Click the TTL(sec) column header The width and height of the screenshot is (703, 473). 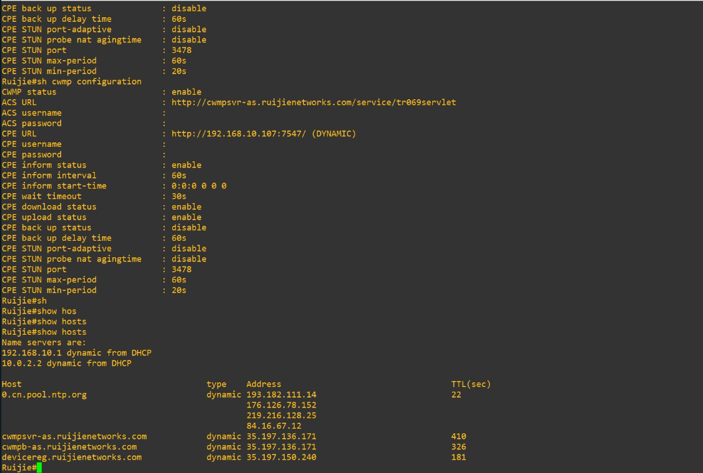click(x=471, y=384)
